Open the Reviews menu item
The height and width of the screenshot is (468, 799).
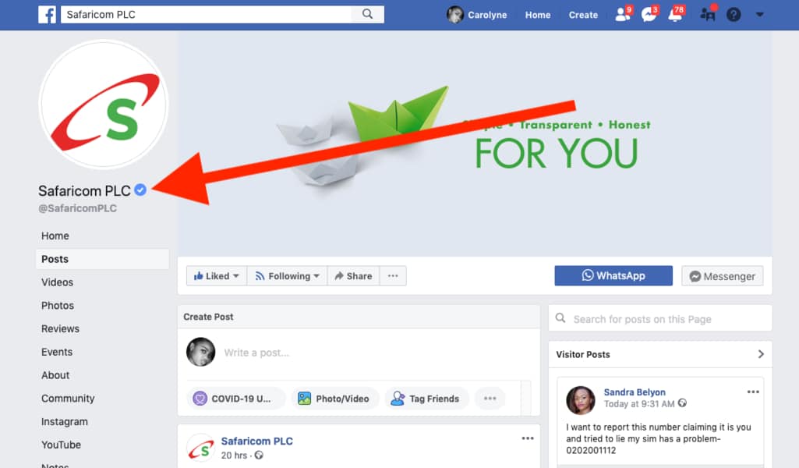coord(60,328)
